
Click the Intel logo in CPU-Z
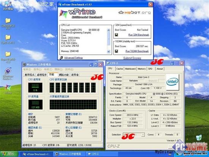click(x=173, y=82)
